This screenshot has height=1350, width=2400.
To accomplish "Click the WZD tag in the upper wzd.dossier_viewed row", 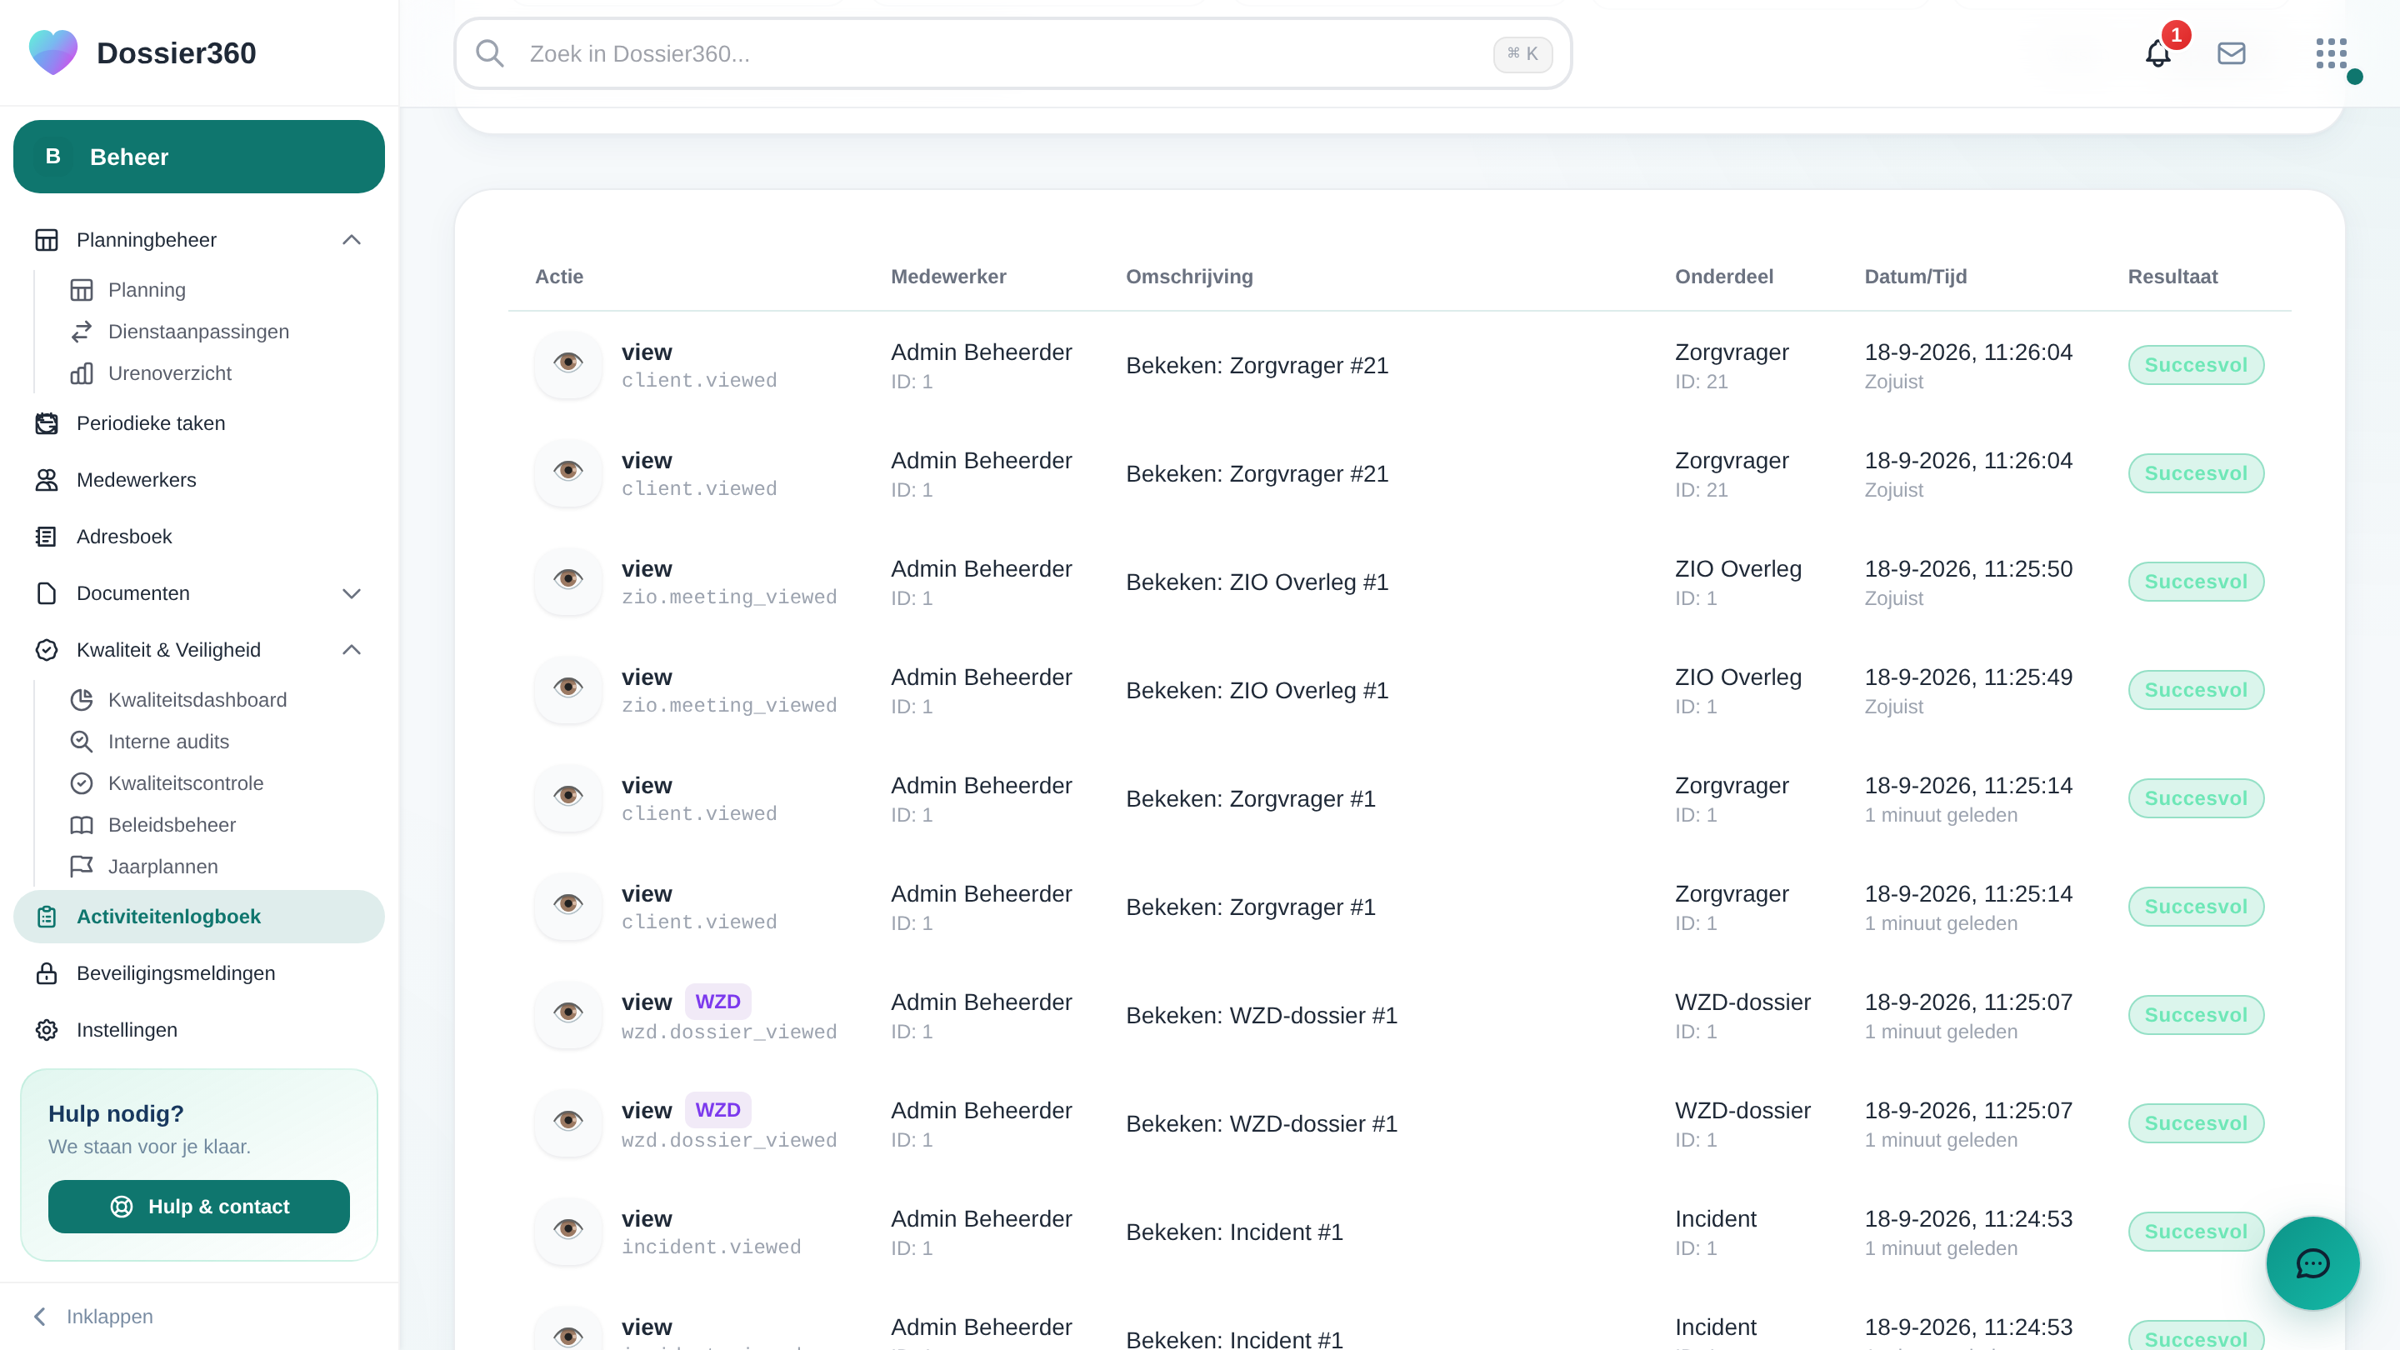I will 717,1002.
